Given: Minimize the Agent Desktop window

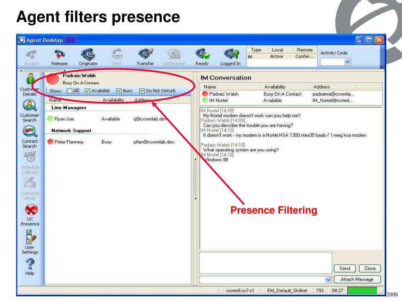Looking at the screenshot, I should pos(360,40).
